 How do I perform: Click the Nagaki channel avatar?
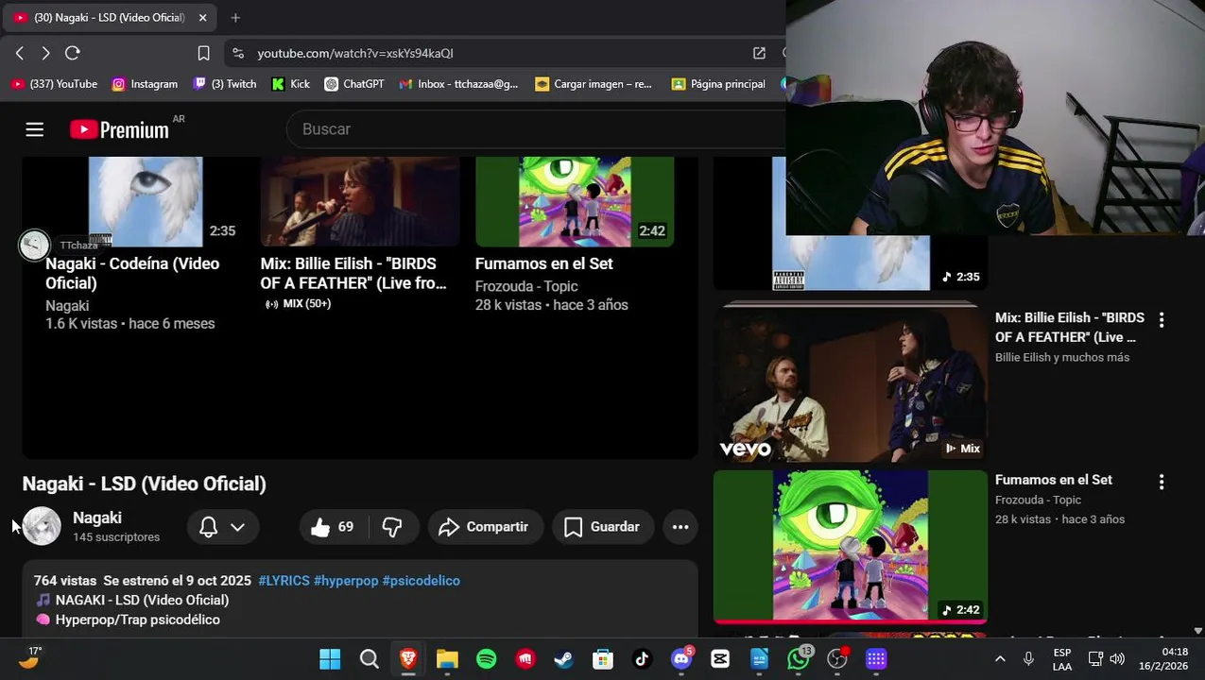[42, 526]
